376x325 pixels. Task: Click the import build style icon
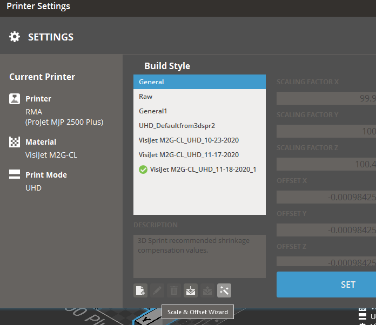coord(191,290)
